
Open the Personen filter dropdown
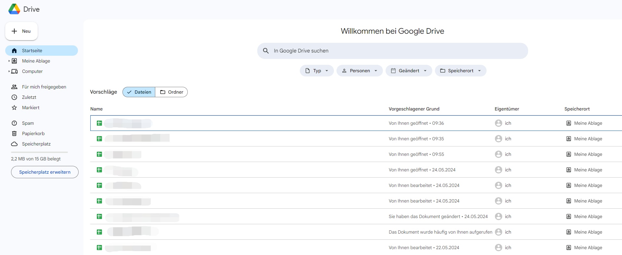point(360,71)
